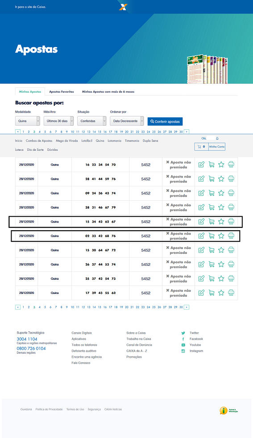
Task: Favorite the bet 09 24 36 43 74 with star
Action: pyautogui.click(x=221, y=193)
